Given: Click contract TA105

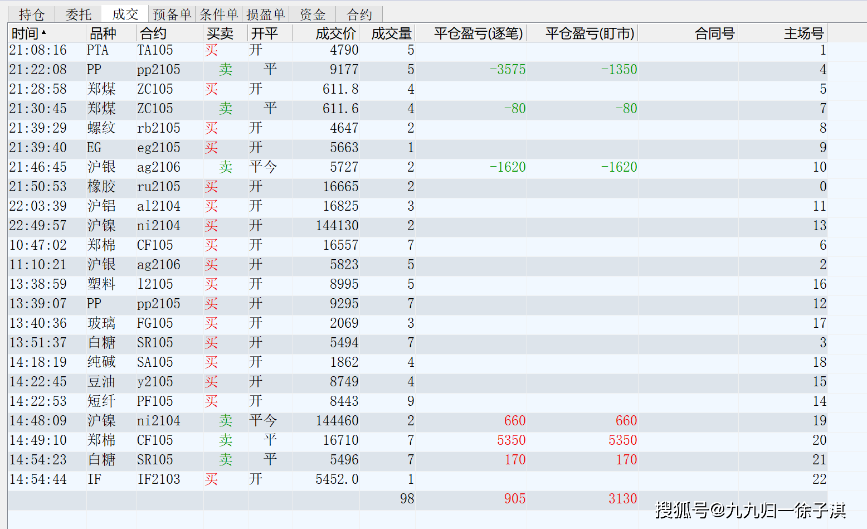Looking at the screenshot, I should tap(155, 50).
